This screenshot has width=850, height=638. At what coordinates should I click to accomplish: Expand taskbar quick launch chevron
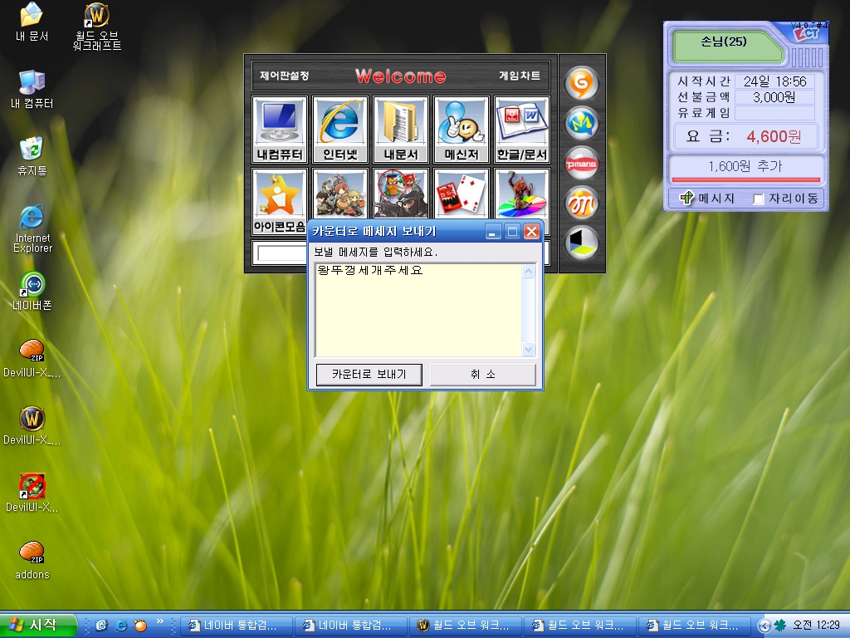pos(160,621)
